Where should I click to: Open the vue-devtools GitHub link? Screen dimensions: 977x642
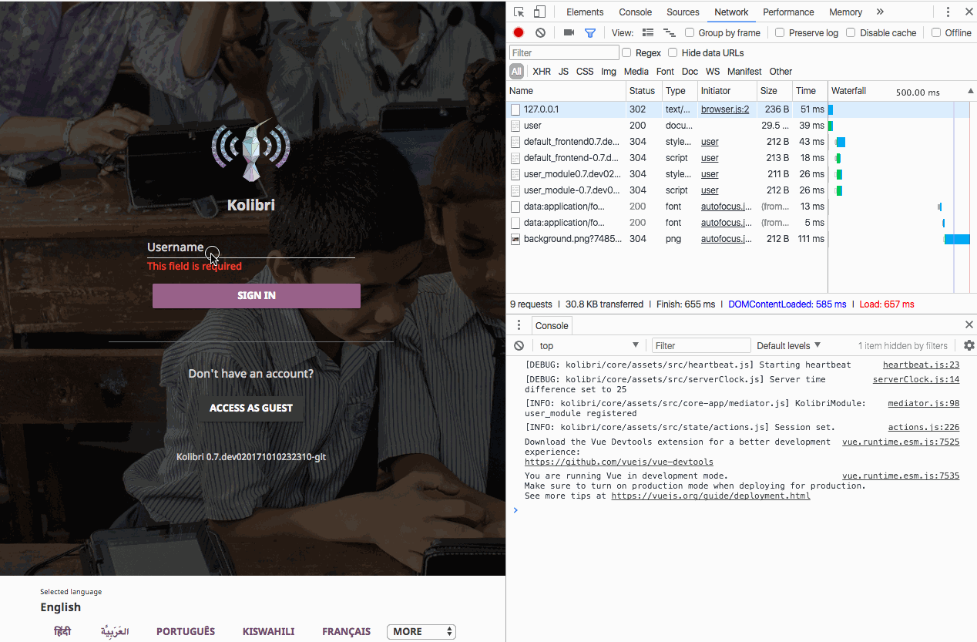click(x=619, y=462)
